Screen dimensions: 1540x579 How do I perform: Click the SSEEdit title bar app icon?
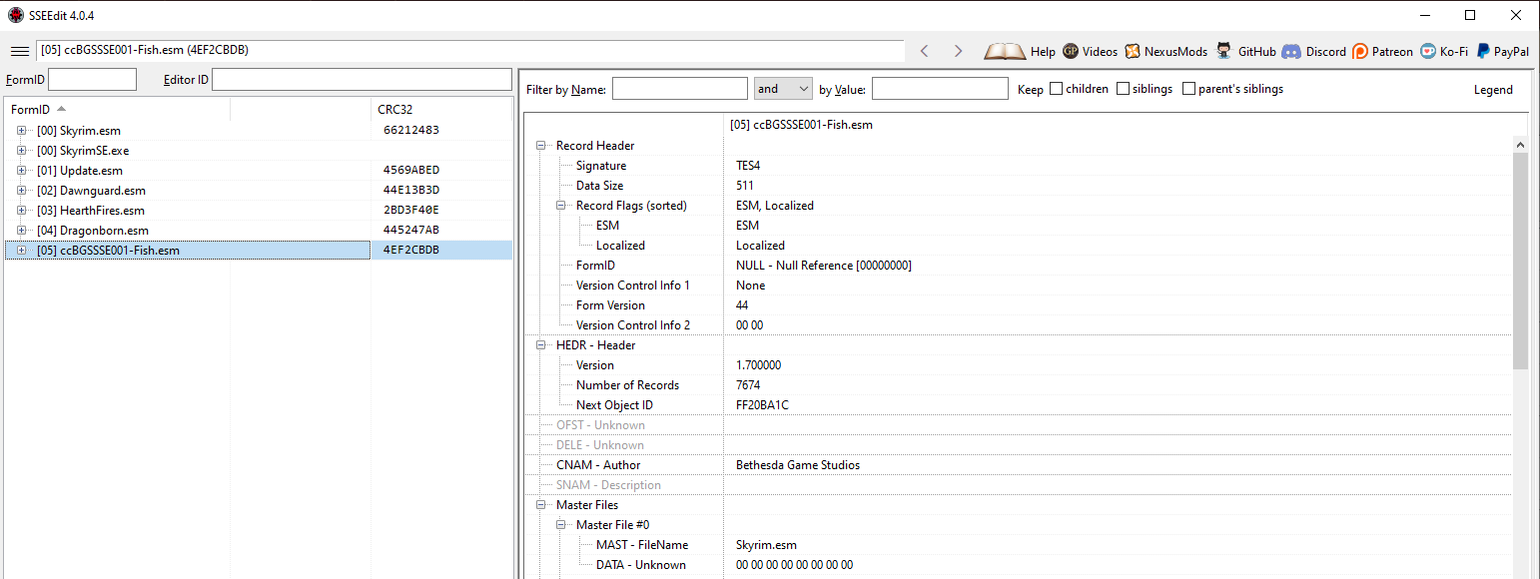pos(15,15)
